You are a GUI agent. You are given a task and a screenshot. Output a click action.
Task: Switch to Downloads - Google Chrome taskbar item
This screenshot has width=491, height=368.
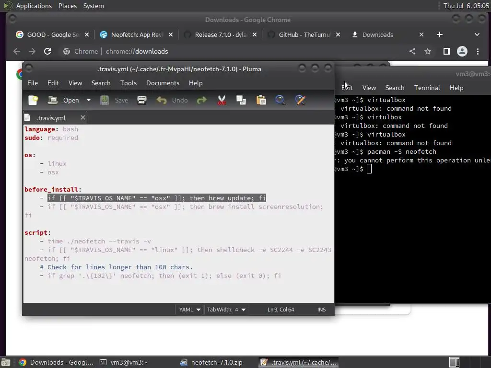click(57, 362)
